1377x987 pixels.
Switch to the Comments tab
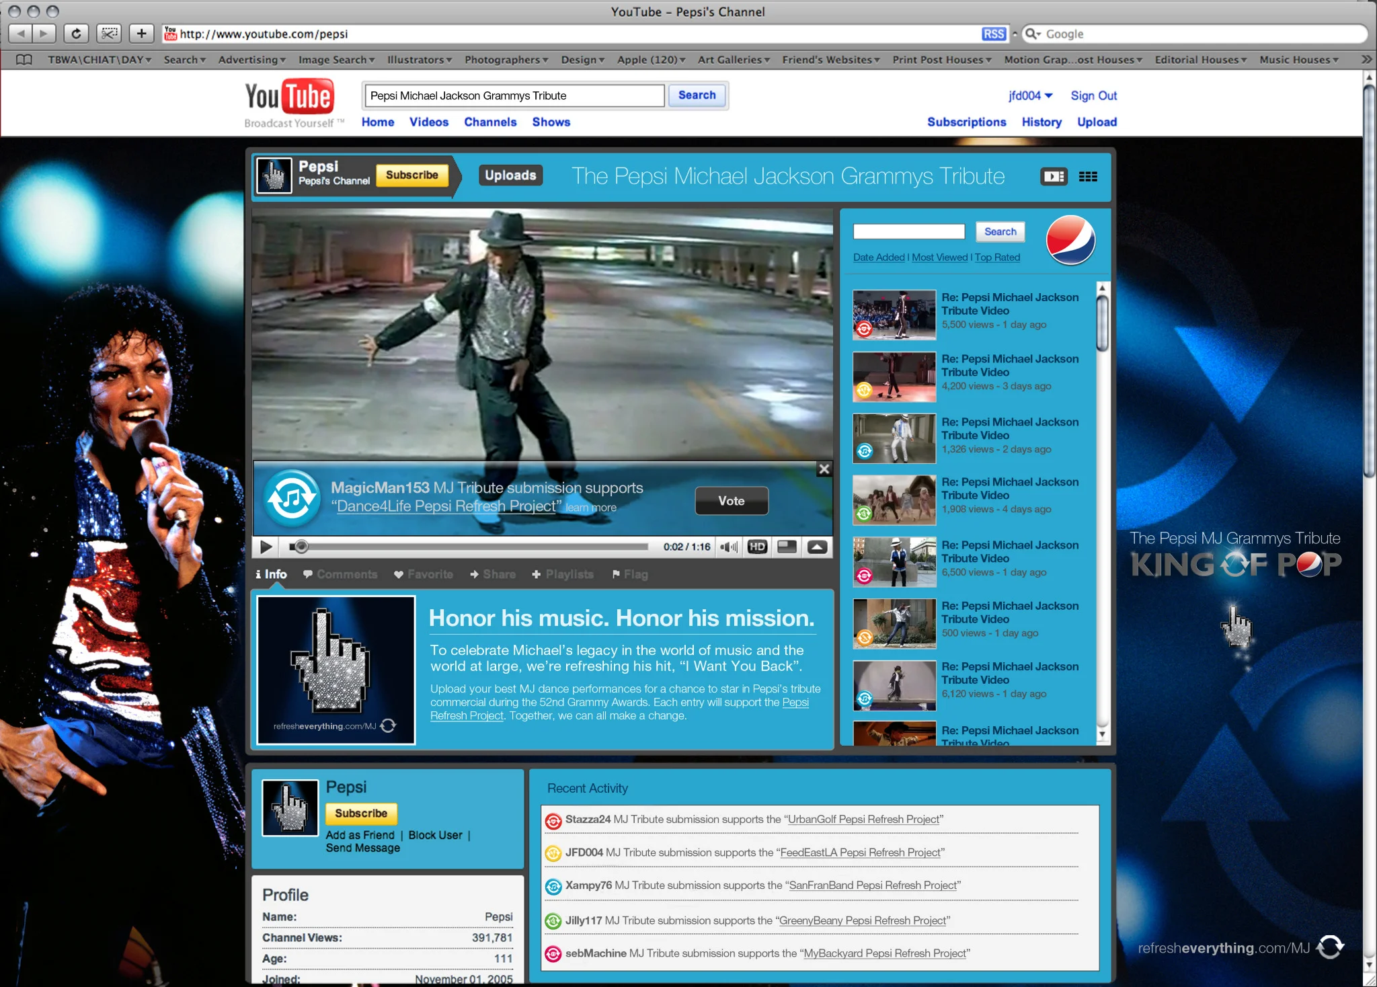click(x=340, y=575)
